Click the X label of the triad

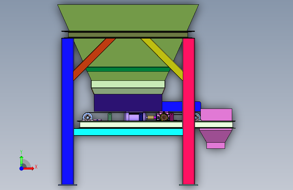(x=36, y=167)
